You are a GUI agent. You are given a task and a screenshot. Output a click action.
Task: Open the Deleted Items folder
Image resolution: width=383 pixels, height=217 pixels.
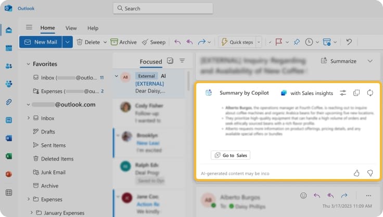click(x=53, y=159)
